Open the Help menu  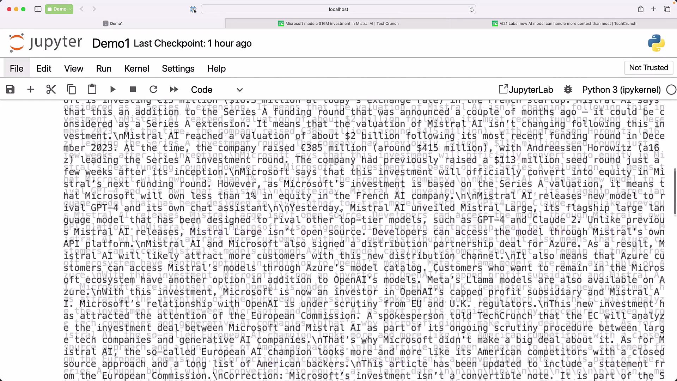click(x=216, y=68)
